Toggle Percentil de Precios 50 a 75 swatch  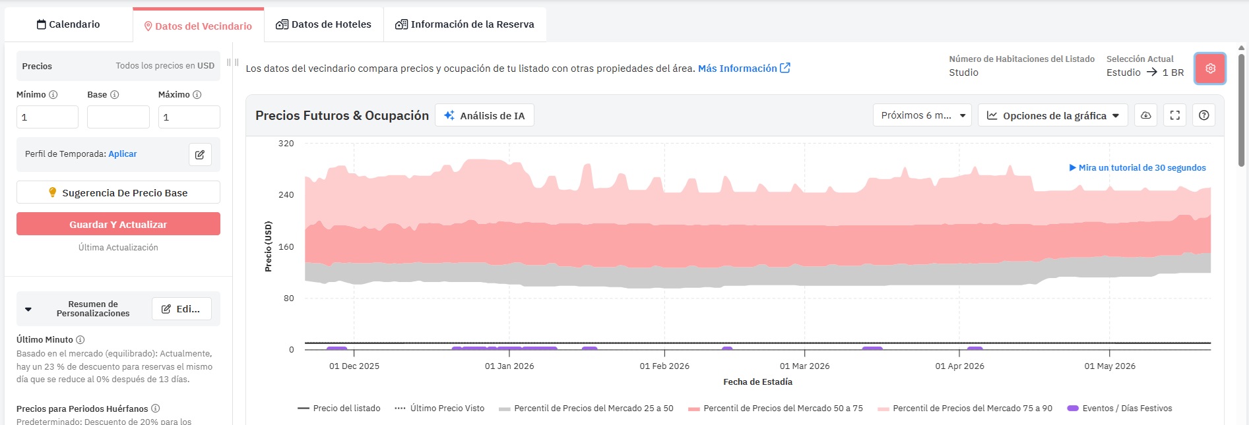point(693,409)
